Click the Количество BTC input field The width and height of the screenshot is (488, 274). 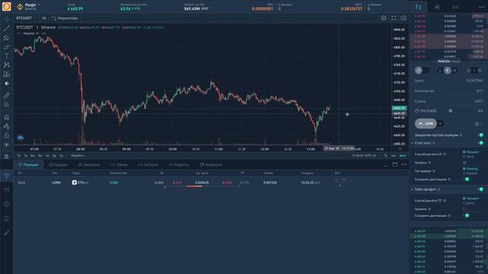449,91
